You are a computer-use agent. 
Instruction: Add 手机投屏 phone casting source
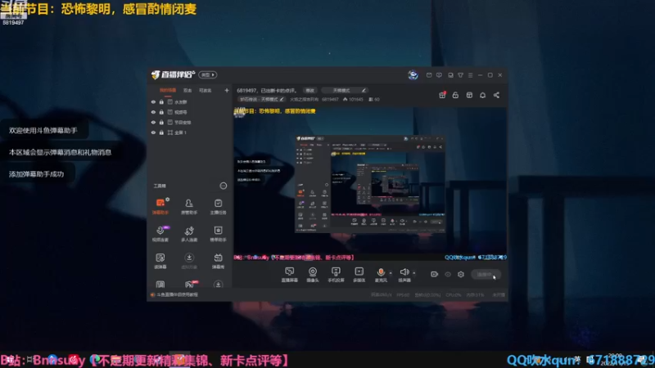pos(336,275)
